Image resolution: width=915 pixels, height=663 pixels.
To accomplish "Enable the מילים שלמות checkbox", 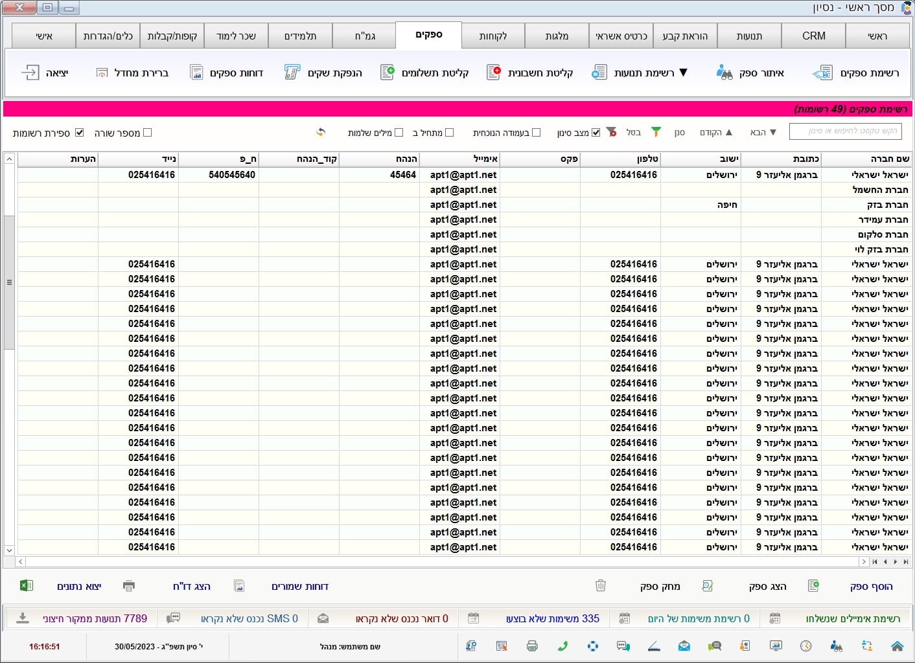I will coord(399,133).
